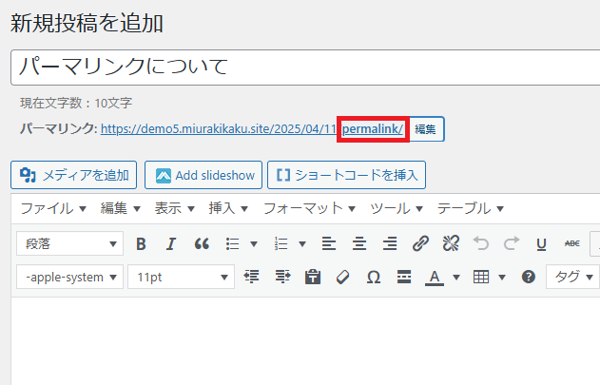Toggle bold formatting
600x385 pixels.
pyautogui.click(x=141, y=243)
